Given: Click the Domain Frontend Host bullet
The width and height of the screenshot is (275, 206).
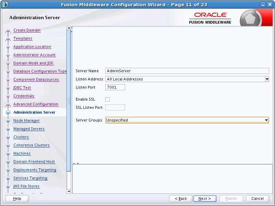Looking at the screenshot, I should (x=8, y=162).
